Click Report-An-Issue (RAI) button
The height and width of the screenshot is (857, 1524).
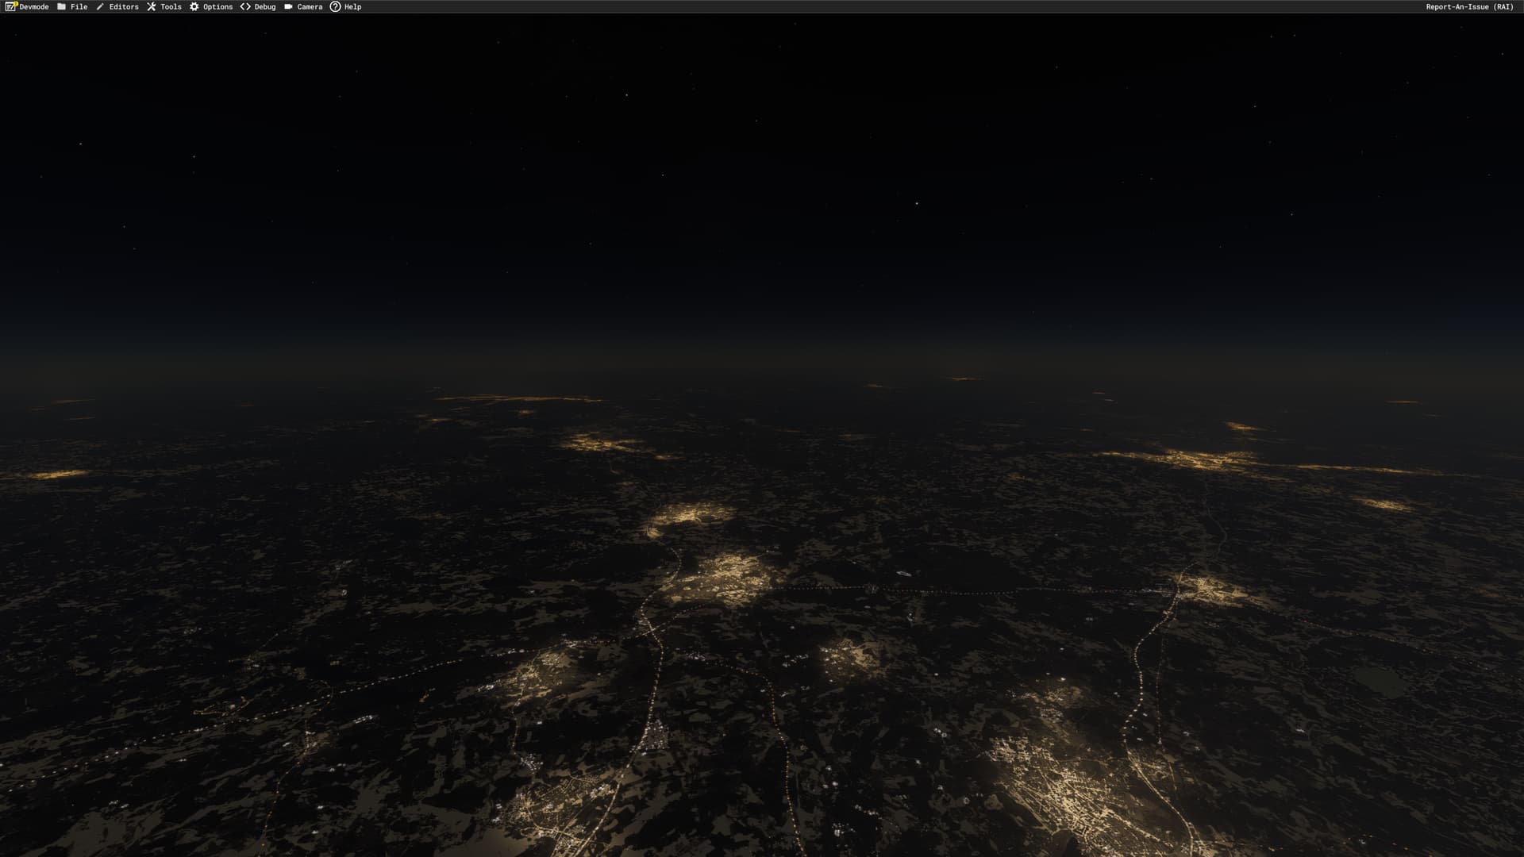[1469, 6]
